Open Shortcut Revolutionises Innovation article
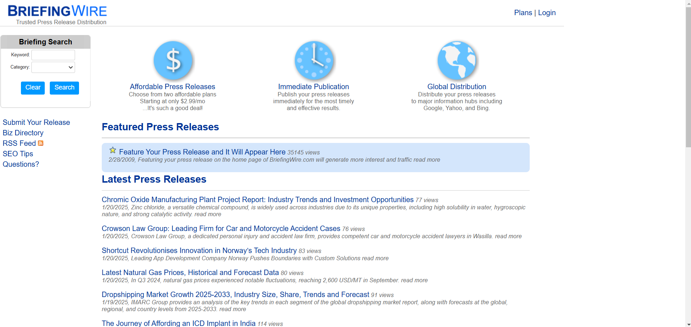Image resolution: width=691 pixels, height=327 pixels. (199, 250)
